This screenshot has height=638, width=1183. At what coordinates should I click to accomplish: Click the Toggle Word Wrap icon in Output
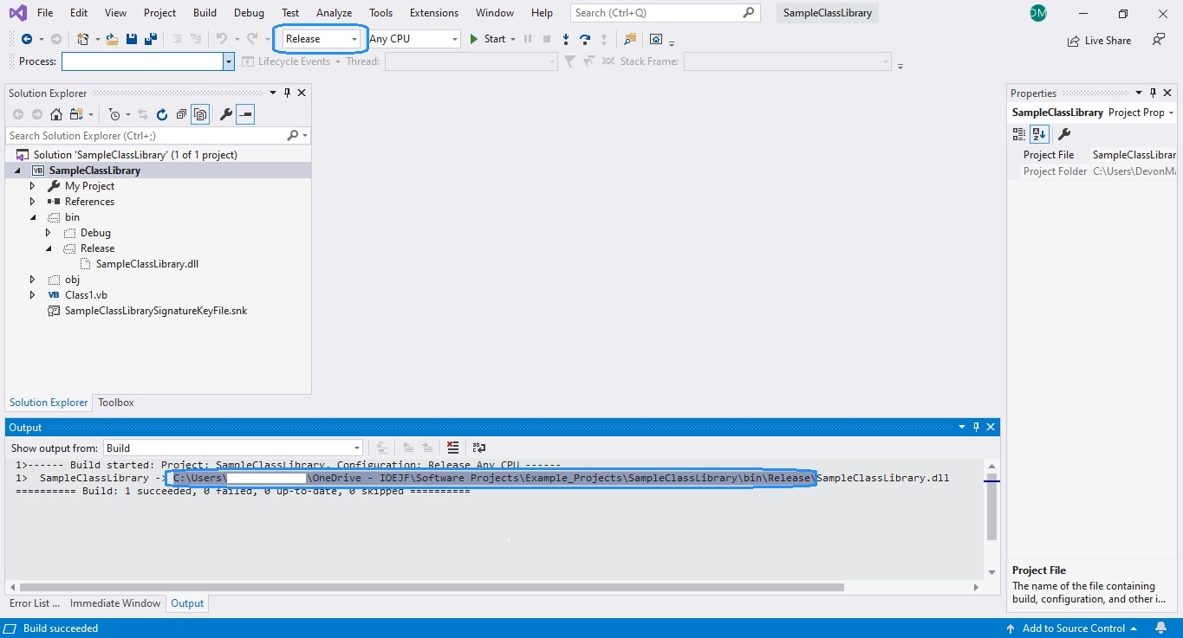coord(478,448)
